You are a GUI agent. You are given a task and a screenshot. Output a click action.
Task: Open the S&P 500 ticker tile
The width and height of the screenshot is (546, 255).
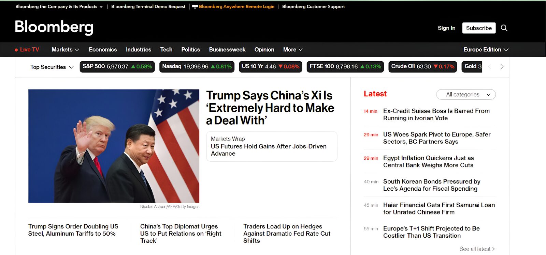click(117, 67)
